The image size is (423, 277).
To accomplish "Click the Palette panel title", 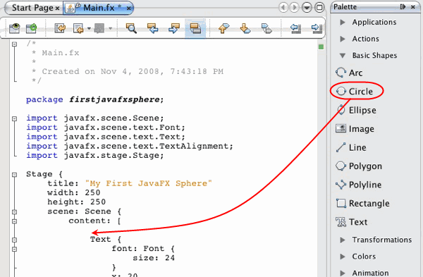I will click(345, 7).
